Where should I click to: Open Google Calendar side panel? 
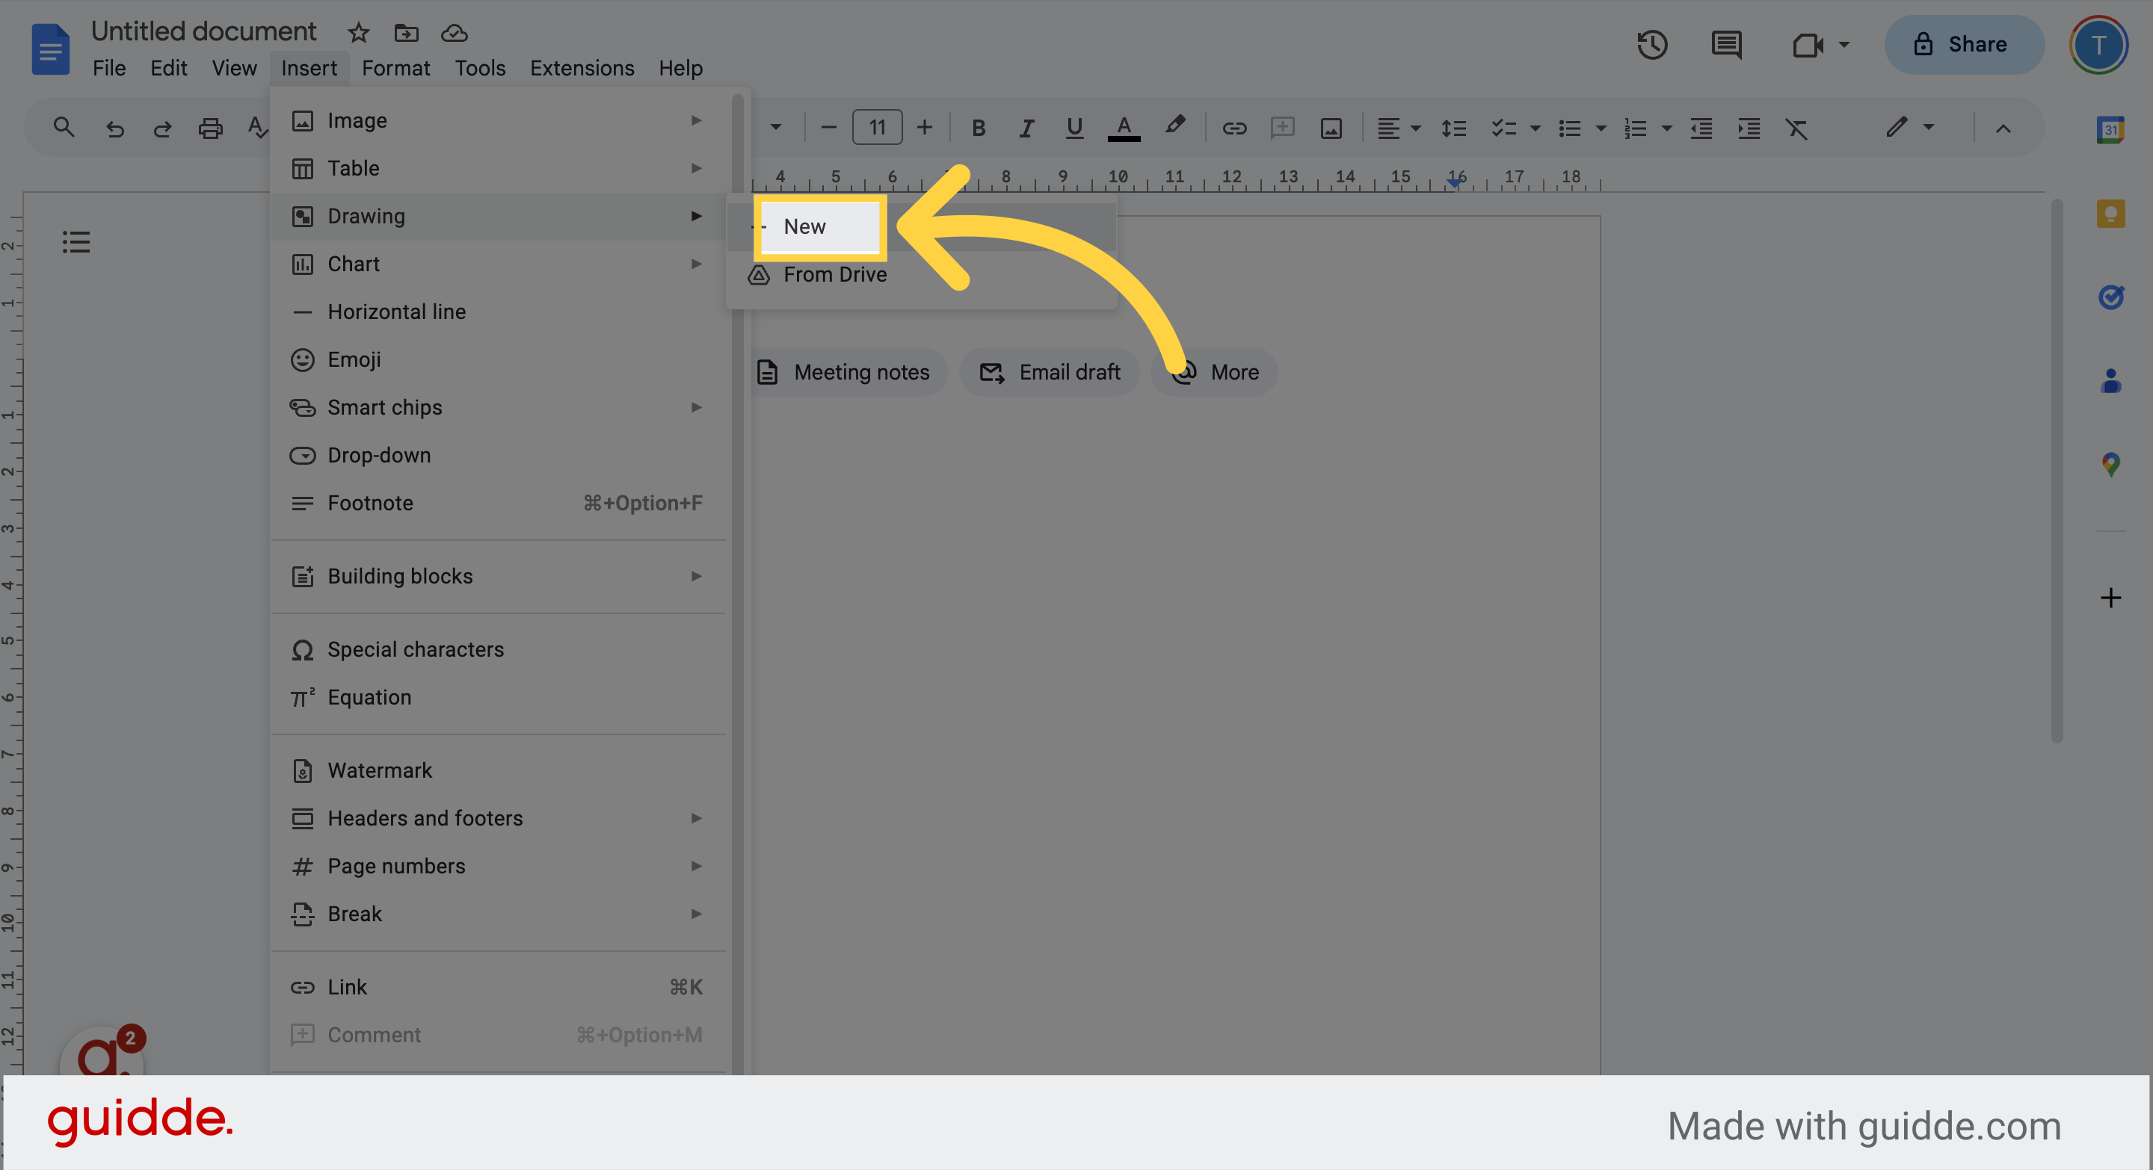[x=2110, y=129]
